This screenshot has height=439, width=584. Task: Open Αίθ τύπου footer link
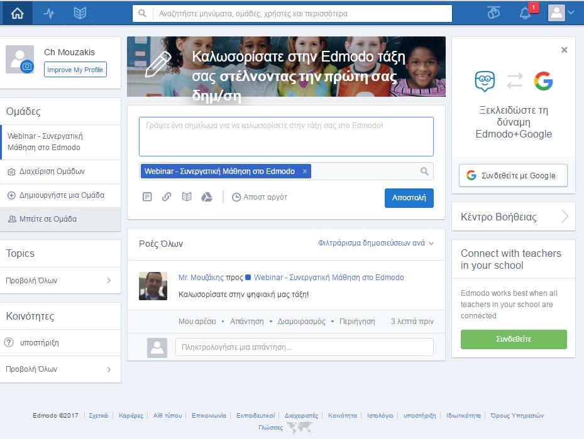click(168, 416)
